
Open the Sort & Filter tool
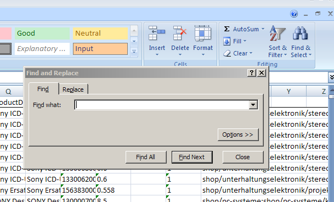278,42
